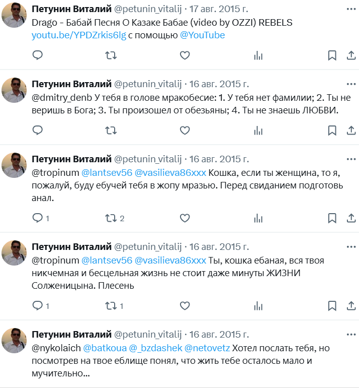Open the @YouTube mention link
Image resolution: width=359 pixels, height=388 pixels.
(202, 35)
